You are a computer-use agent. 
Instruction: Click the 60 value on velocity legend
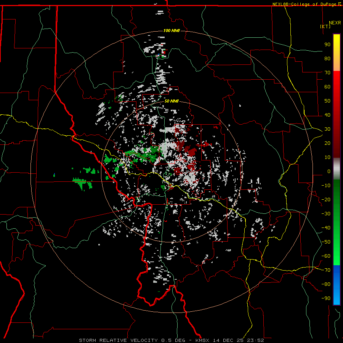[327, 87]
